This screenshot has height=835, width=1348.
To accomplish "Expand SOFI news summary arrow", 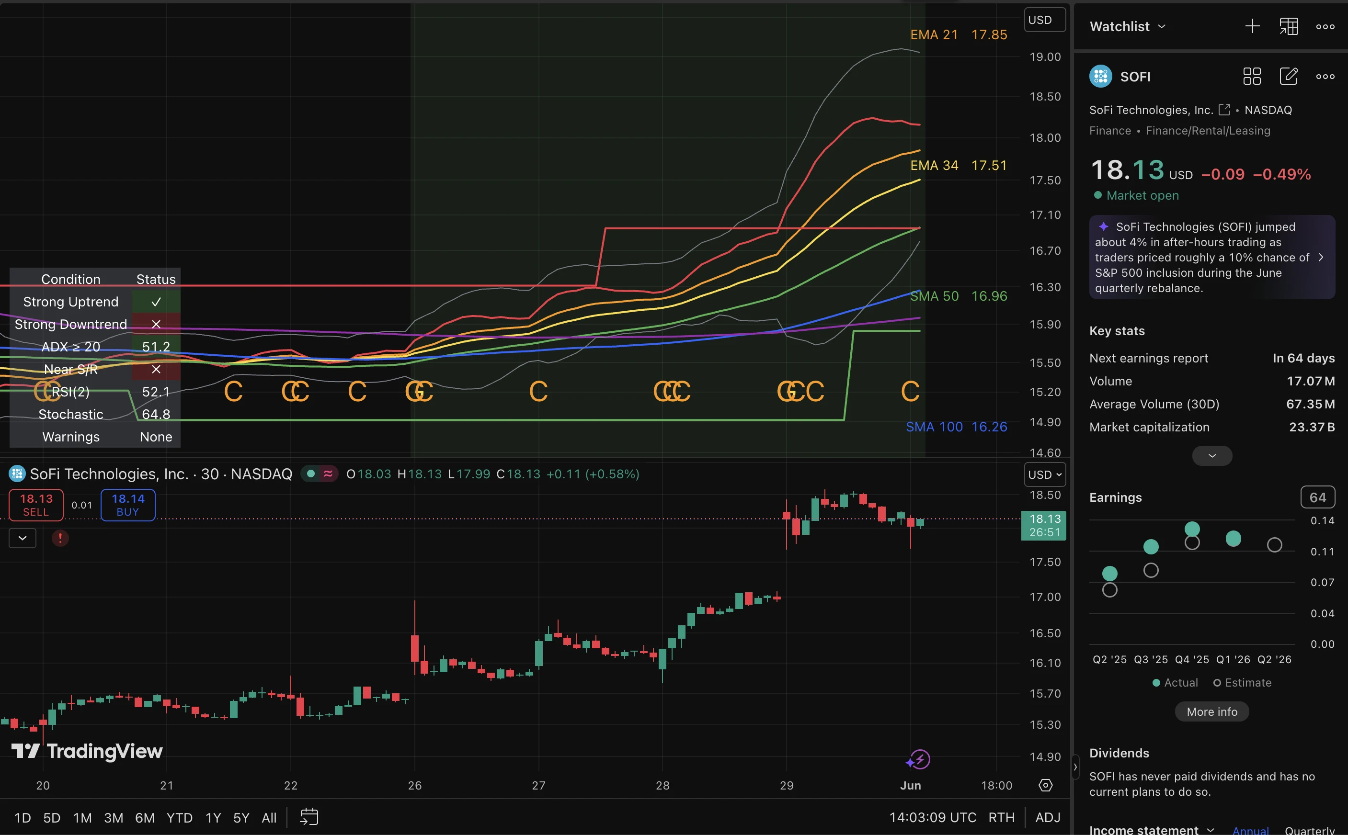I will point(1321,258).
